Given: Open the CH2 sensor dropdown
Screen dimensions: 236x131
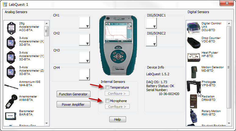Looking at the screenshot, I should pos(84,40).
